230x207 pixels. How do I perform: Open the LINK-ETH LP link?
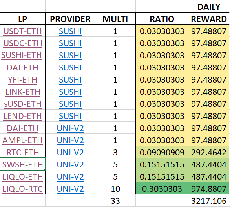tap(23, 92)
